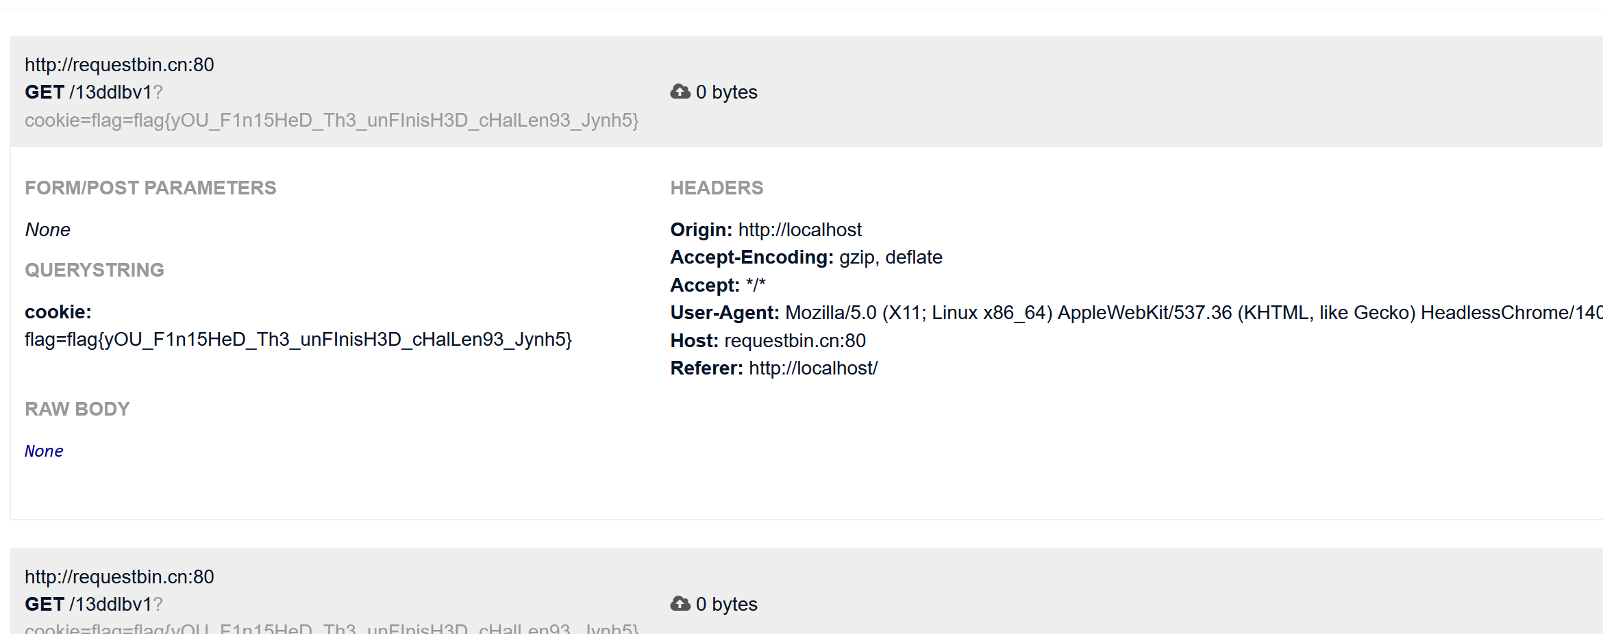Click the blue None under RAW BODY
This screenshot has width=1603, height=634.
44,451
